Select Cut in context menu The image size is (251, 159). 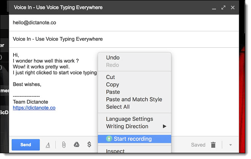point(135,77)
